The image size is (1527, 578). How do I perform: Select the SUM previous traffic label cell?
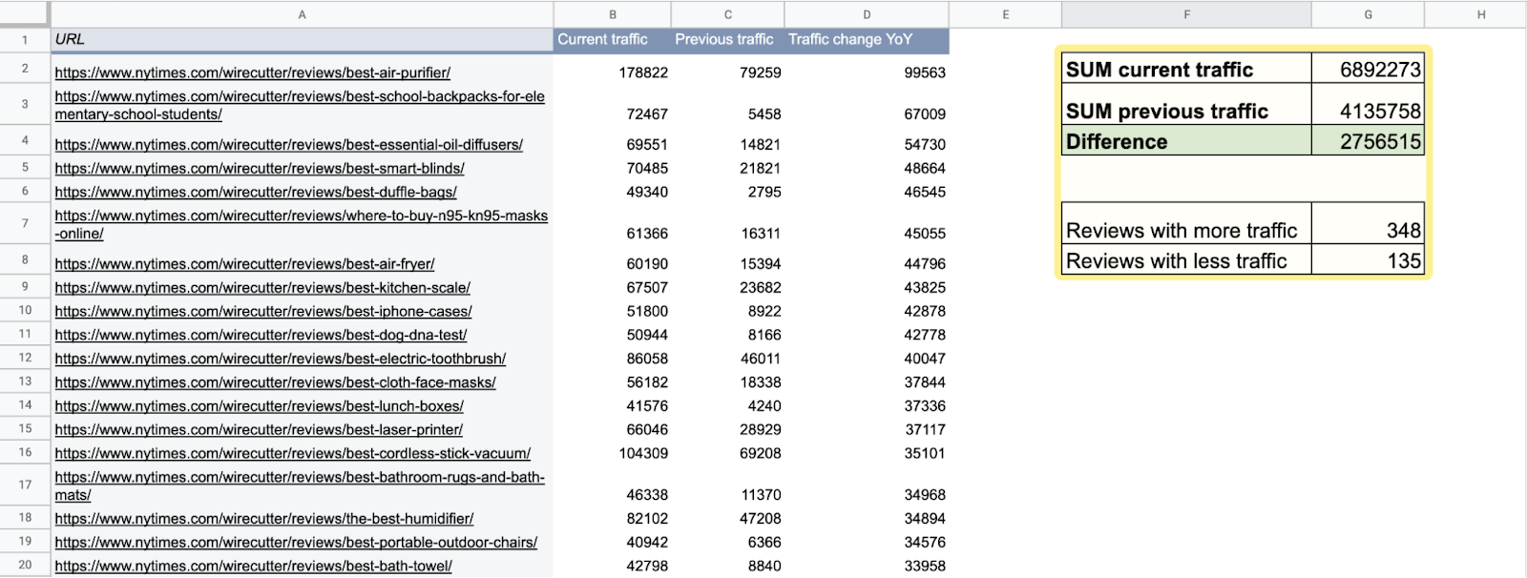[x=1186, y=104]
